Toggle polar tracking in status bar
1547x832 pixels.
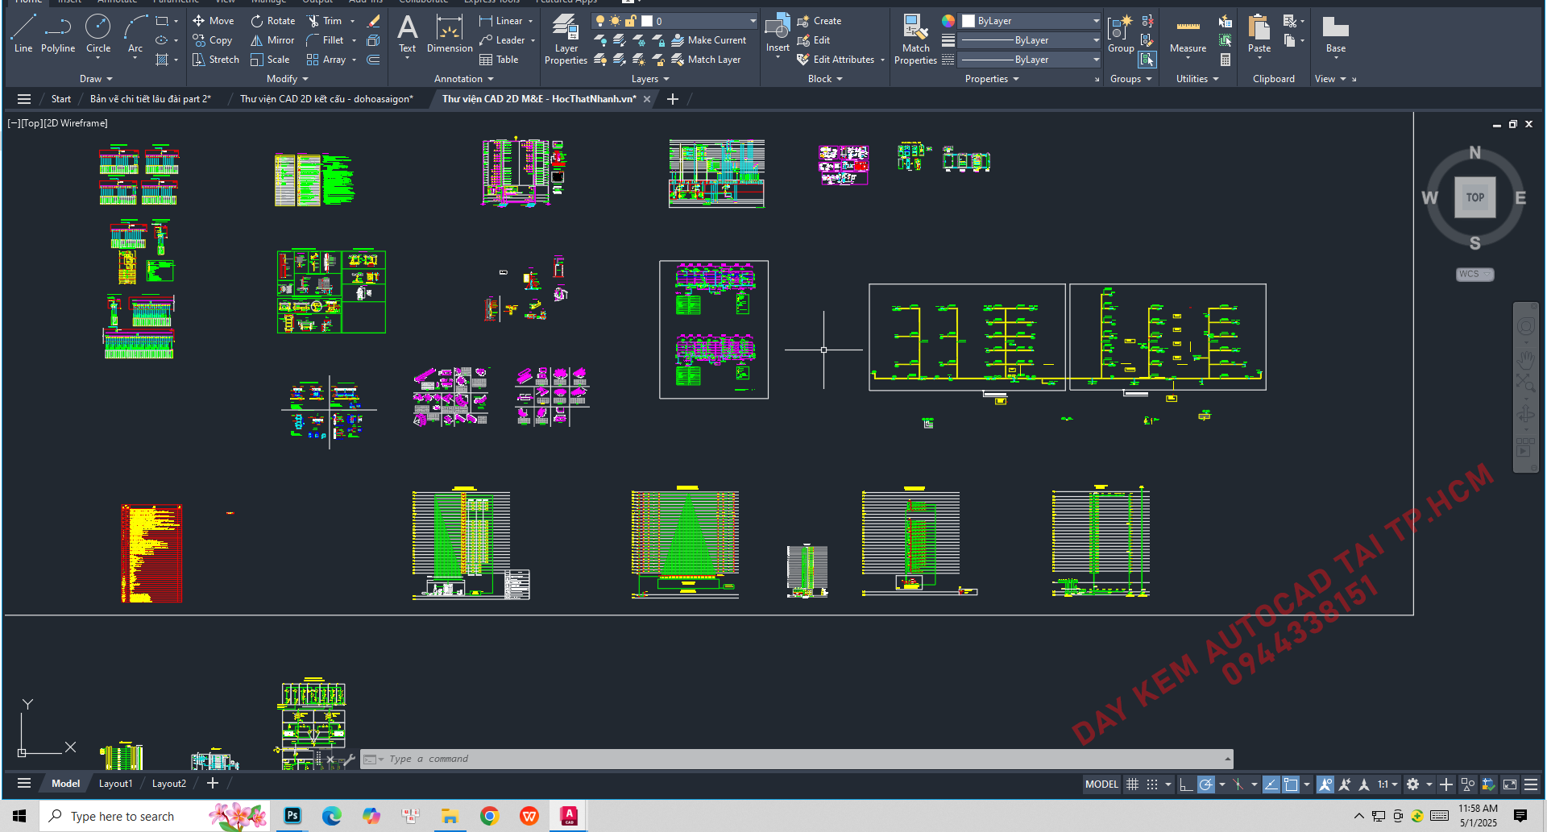[1205, 784]
